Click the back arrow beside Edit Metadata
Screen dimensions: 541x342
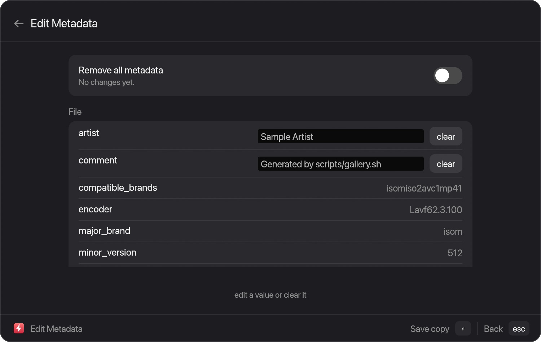click(x=19, y=24)
